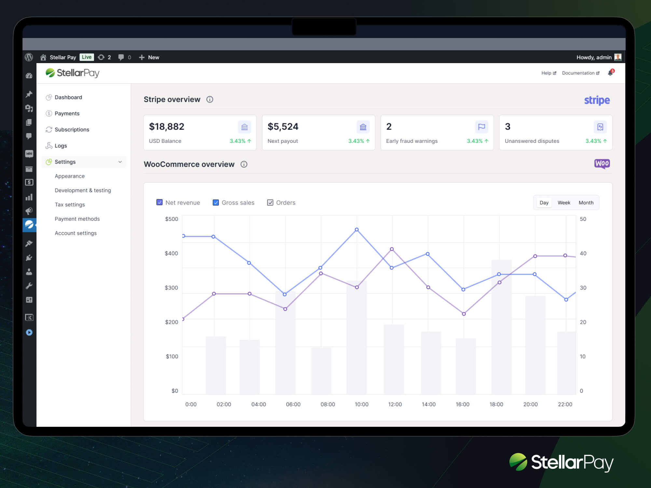Switch chart to Month view
Image resolution: width=651 pixels, height=488 pixels.
tap(586, 203)
